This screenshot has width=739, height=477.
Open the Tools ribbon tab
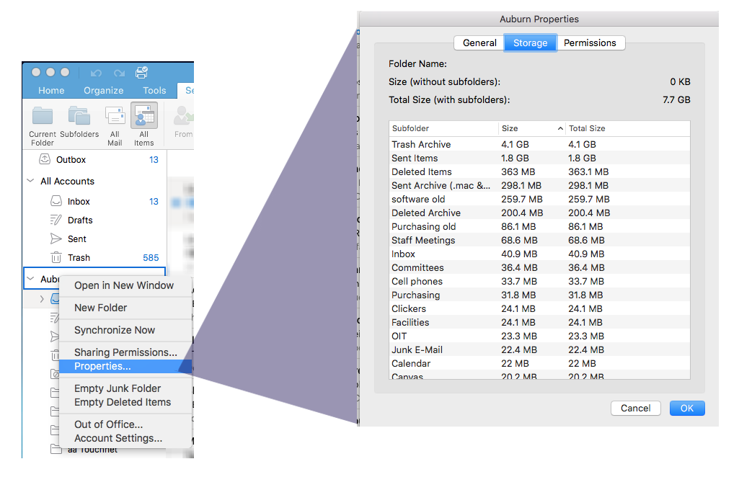click(154, 90)
